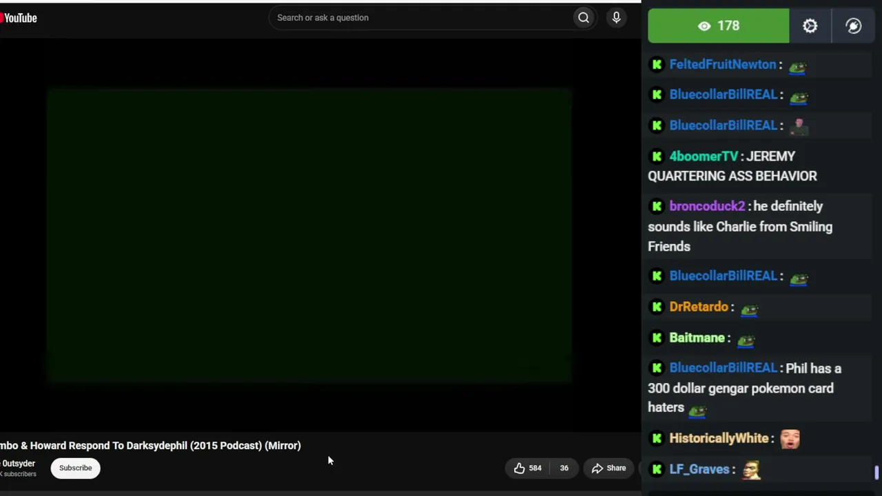Select the Darksydephil podcast video title
Viewport: 882px width, 496px height.
pos(150,446)
